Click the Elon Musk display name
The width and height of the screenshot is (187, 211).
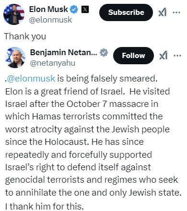48,9
